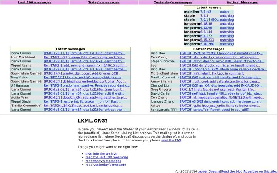This screenshot has height=173, width=277.
Task: Open drm/rockchip Fix error handling patch
Action: [220, 65]
